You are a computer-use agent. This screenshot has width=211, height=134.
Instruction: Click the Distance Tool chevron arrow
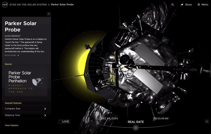coord(45,115)
